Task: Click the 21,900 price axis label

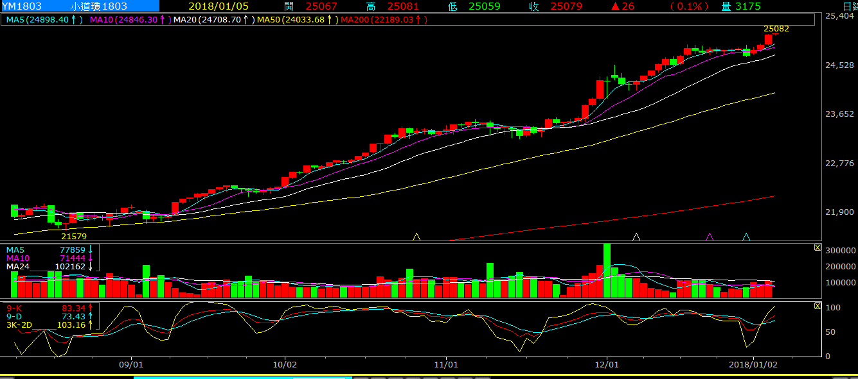Action: 839,212
